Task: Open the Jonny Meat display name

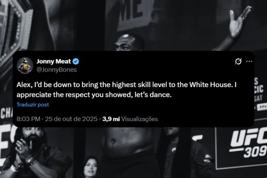Action: [x=55, y=61]
